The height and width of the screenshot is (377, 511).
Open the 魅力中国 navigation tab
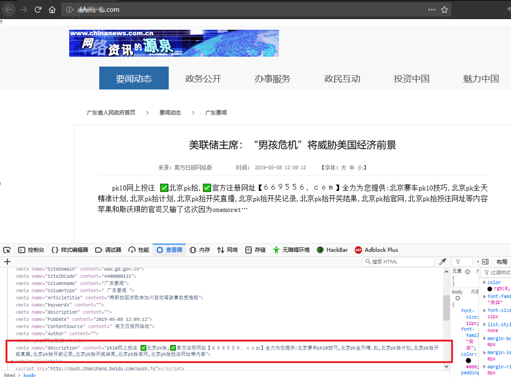tap(481, 78)
